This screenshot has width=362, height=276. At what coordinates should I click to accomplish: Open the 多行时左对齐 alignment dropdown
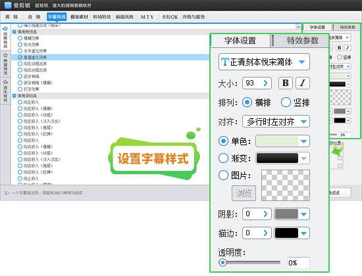pos(276,122)
